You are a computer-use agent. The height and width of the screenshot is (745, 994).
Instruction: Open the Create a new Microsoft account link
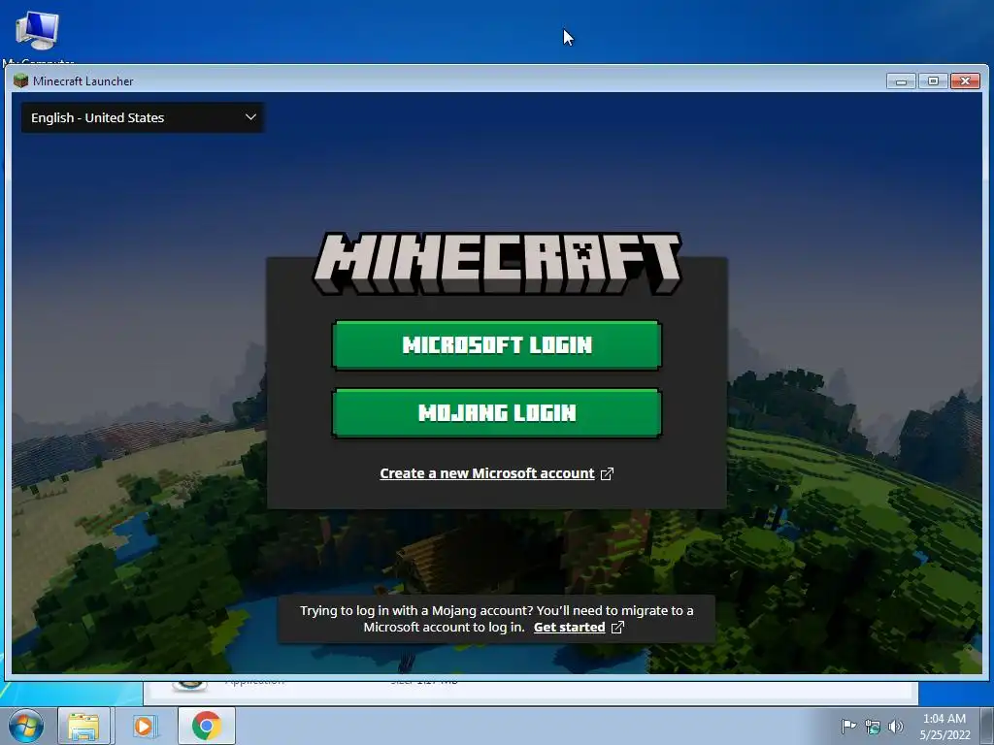tap(487, 473)
